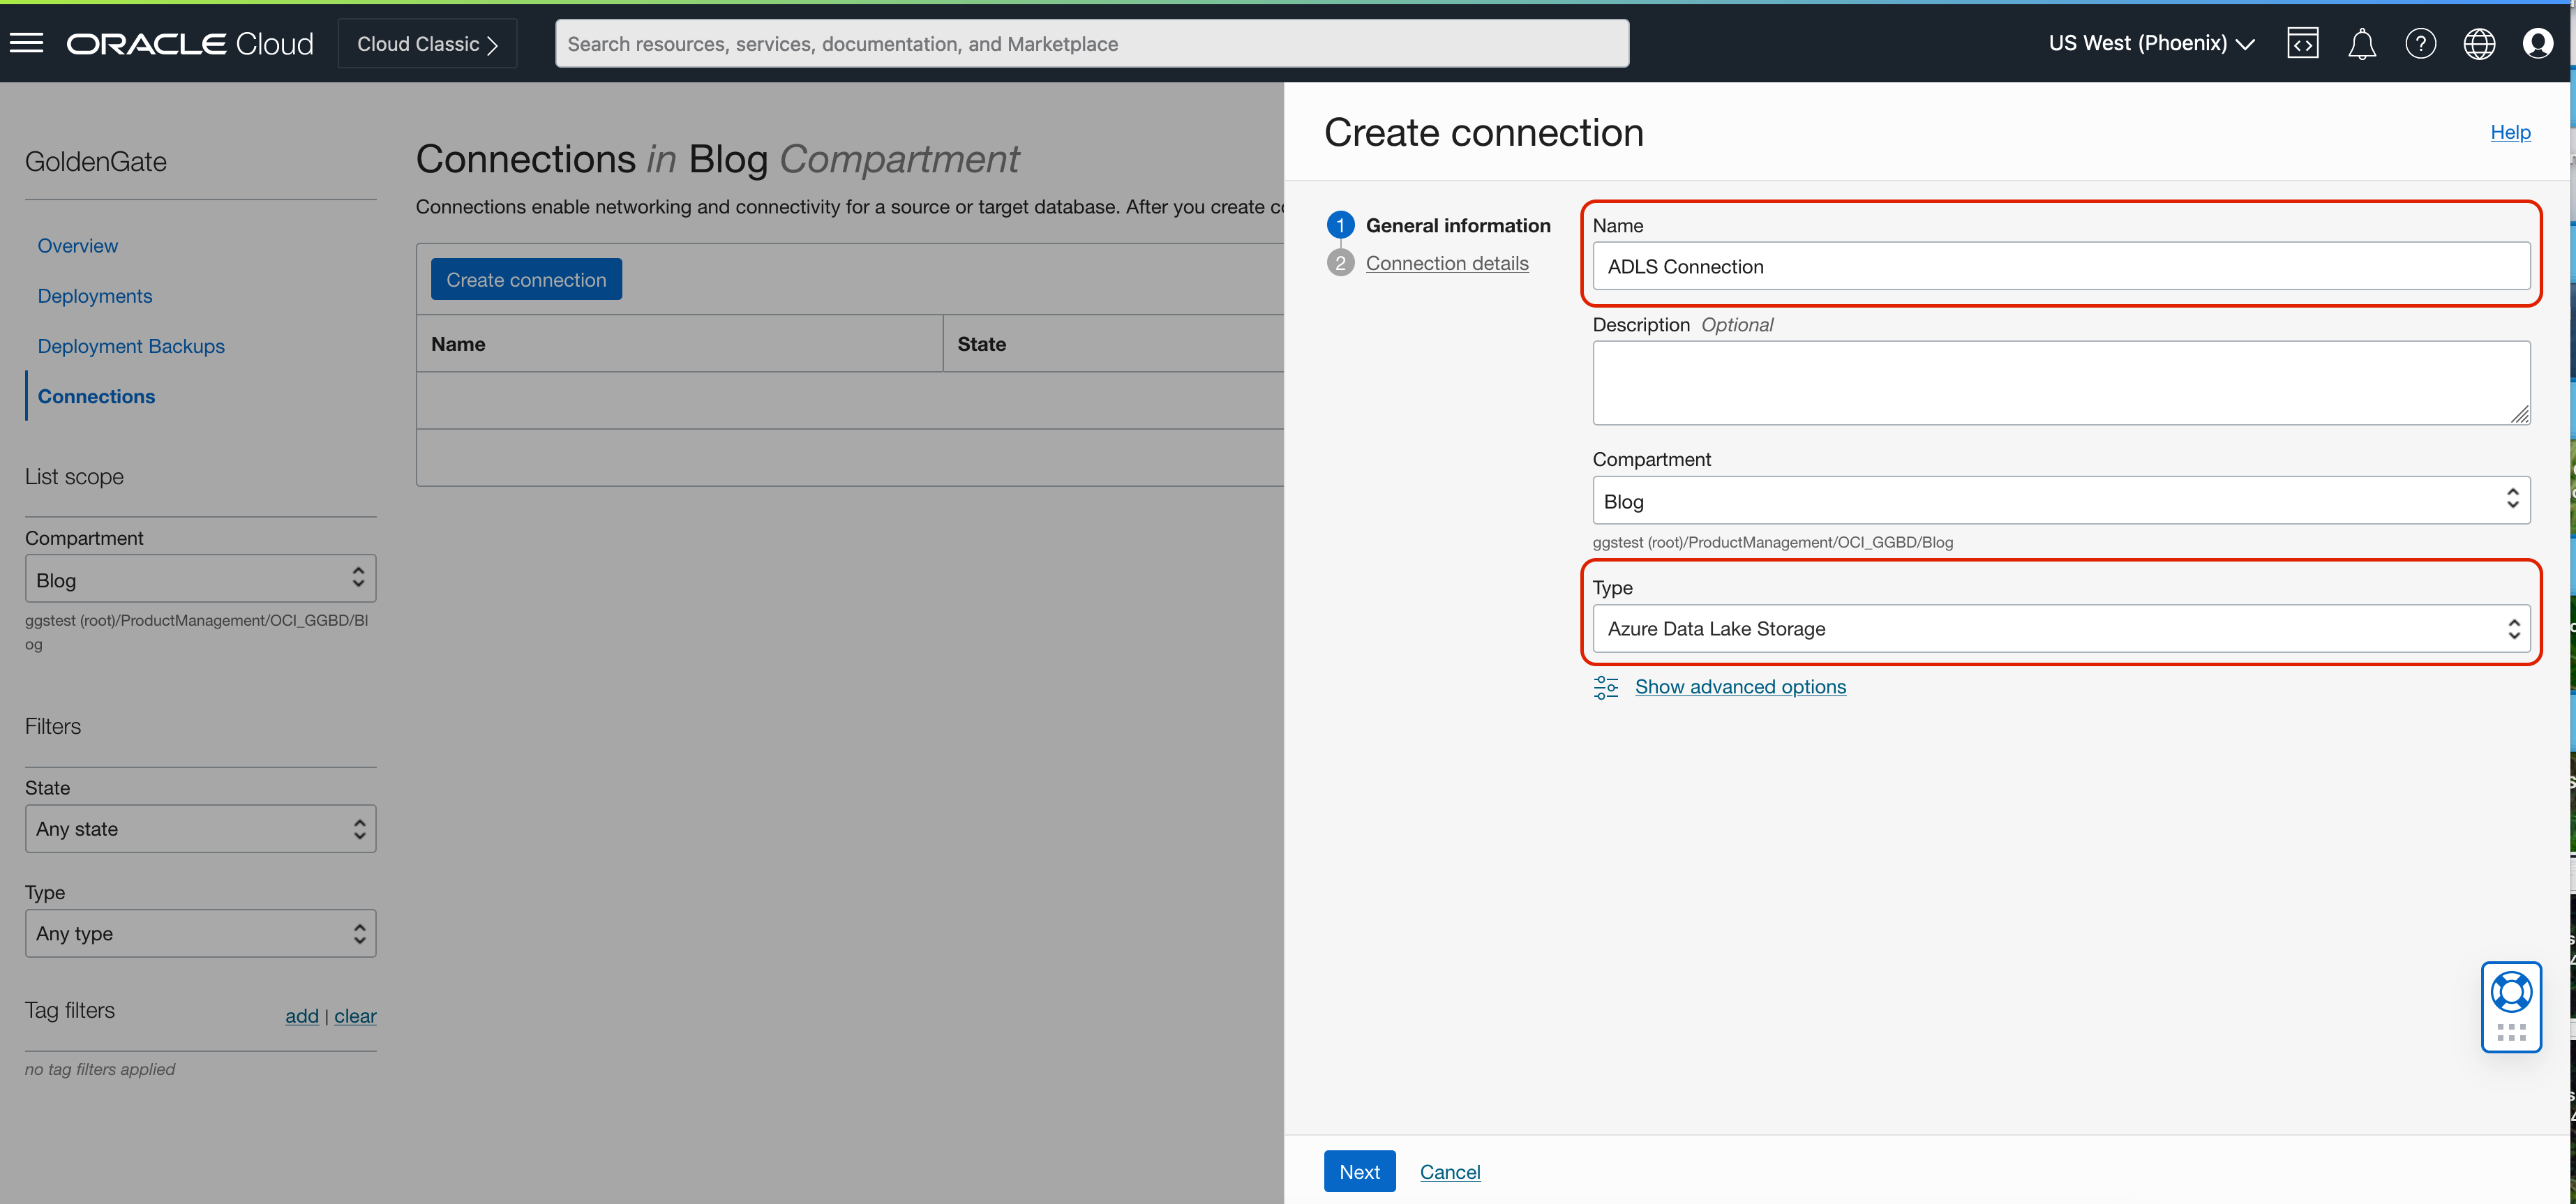Open the Any type filter dropdown
2576x1204 pixels.
[200, 933]
